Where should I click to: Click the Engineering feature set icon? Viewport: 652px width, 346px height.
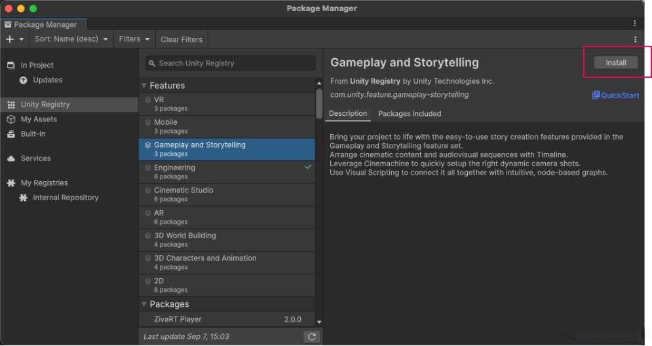coord(147,167)
